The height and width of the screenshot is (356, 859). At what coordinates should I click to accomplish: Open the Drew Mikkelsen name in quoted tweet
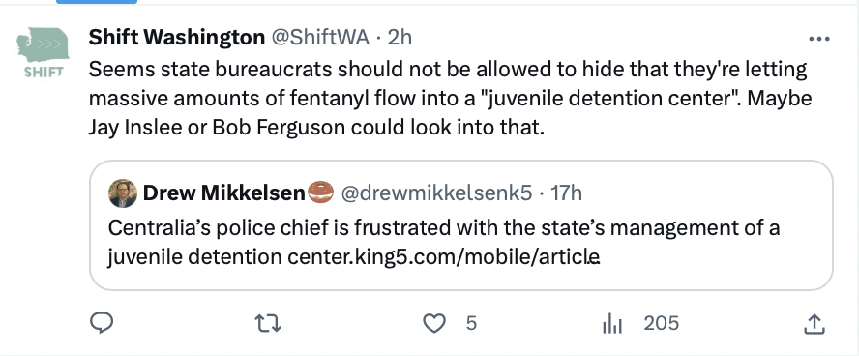pos(223,193)
